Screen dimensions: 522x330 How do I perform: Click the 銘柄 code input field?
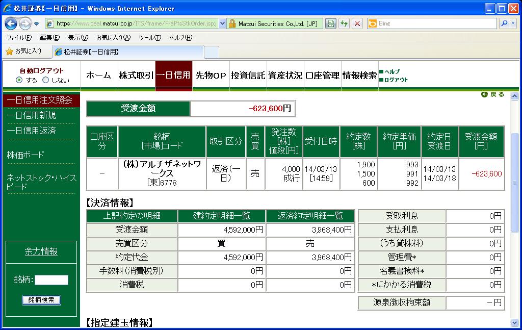click(x=51, y=280)
